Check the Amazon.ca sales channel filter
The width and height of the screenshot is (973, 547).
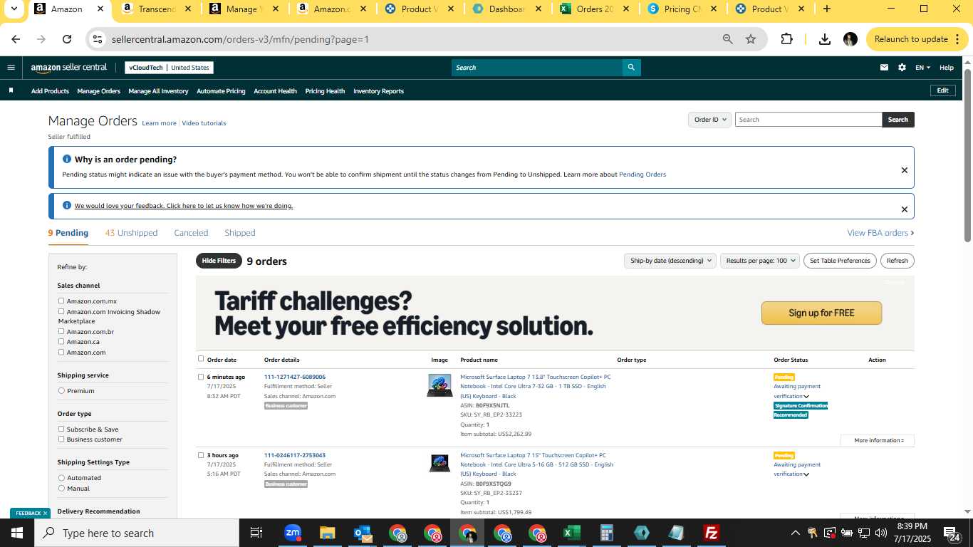pos(61,341)
